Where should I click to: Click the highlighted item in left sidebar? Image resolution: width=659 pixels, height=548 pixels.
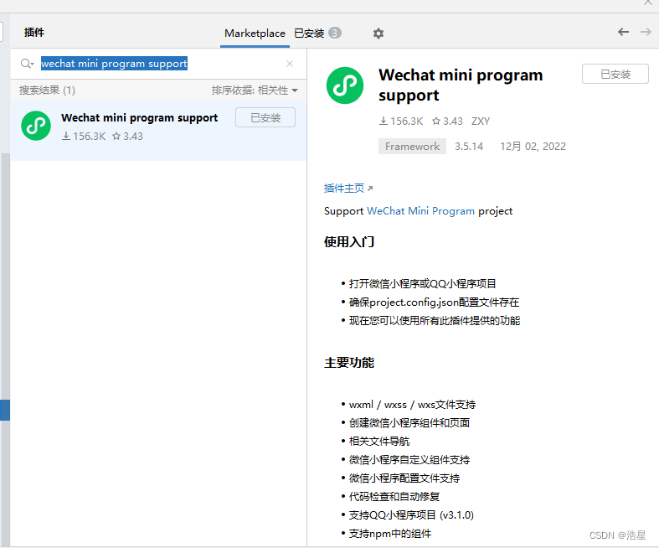tap(5, 410)
